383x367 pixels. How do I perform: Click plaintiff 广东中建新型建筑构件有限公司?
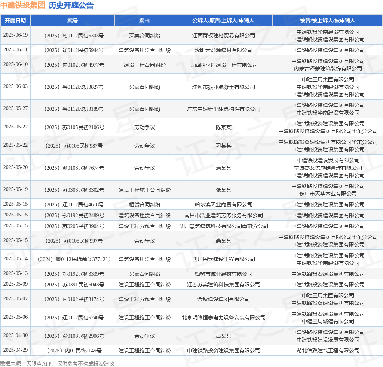point(224,109)
